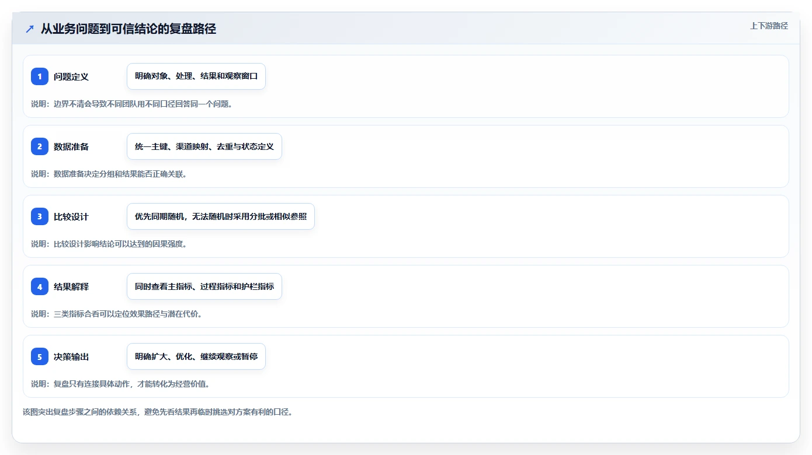Image resolution: width=812 pixels, height=455 pixels.
Task: Click the 上下游路径 label in the header
Action: (x=769, y=26)
